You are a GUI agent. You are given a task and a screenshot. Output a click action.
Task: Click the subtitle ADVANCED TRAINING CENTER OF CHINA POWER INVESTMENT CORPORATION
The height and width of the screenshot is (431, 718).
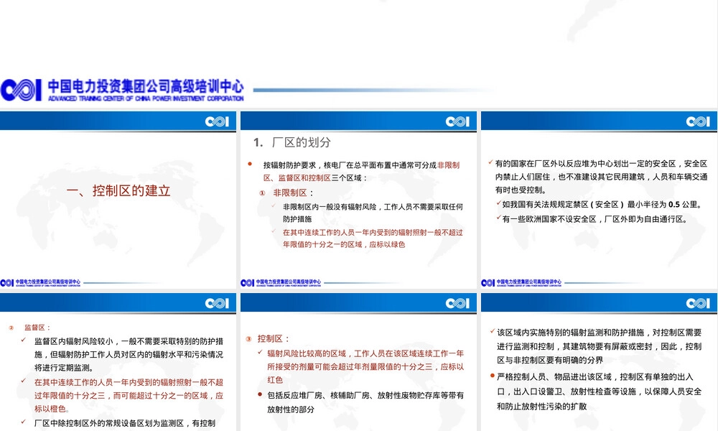click(x=146, y=98)
